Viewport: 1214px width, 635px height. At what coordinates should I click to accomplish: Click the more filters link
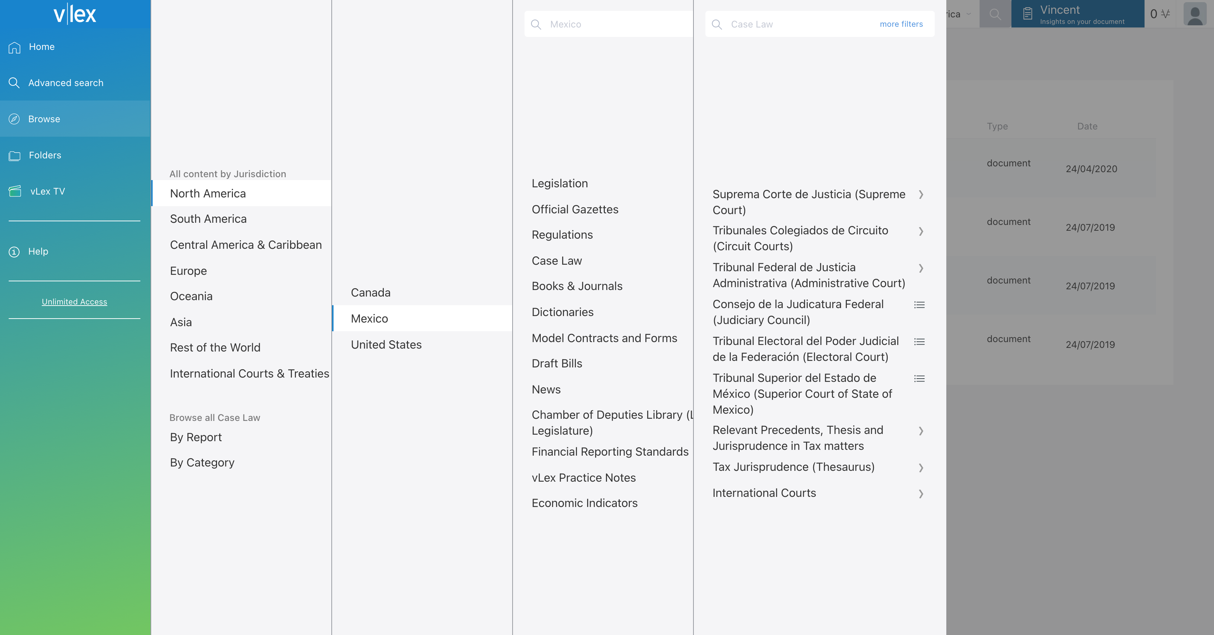[x=901, y=24]
